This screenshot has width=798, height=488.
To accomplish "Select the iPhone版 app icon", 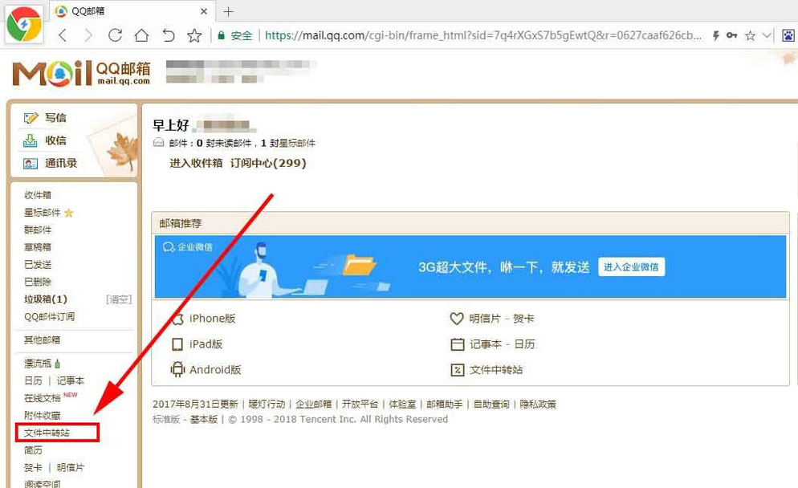I will 178,318.
